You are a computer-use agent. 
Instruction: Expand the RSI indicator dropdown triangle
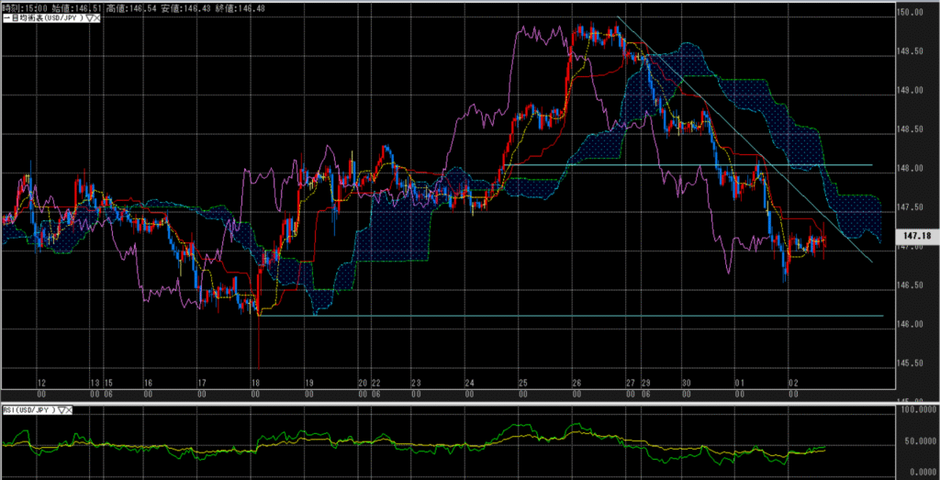coord(61,410)
